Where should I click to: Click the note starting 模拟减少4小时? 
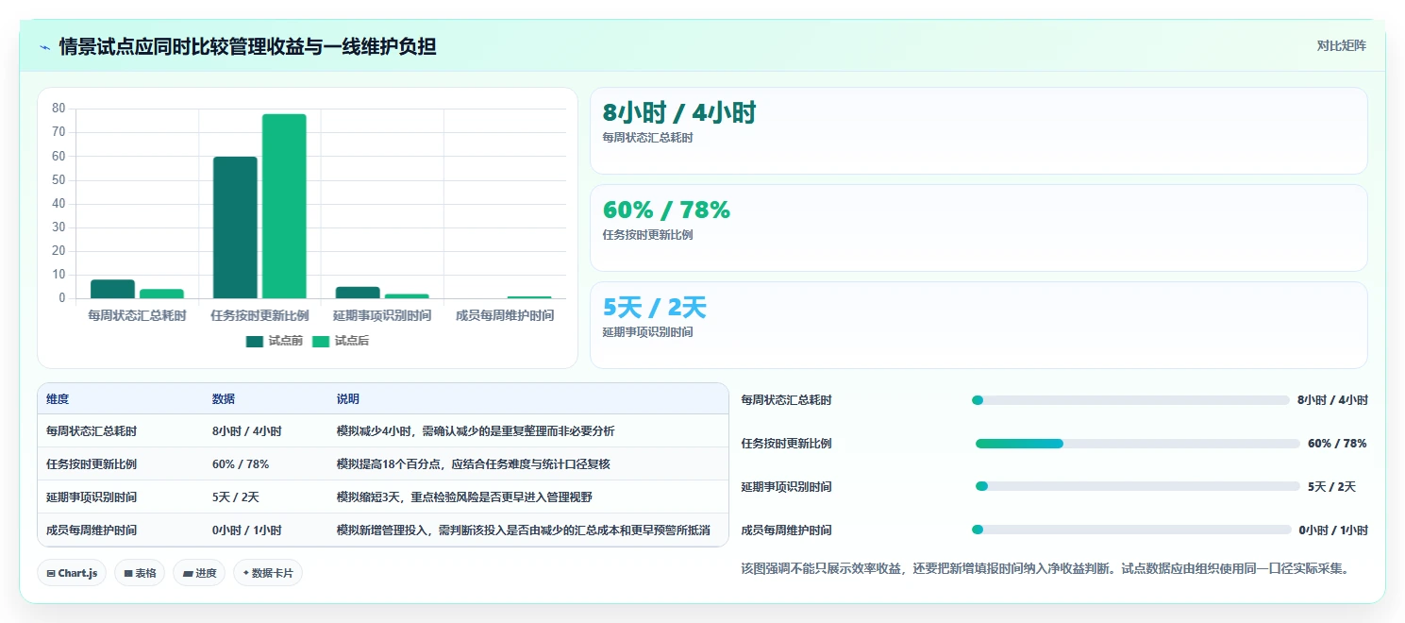coord(476,431)
